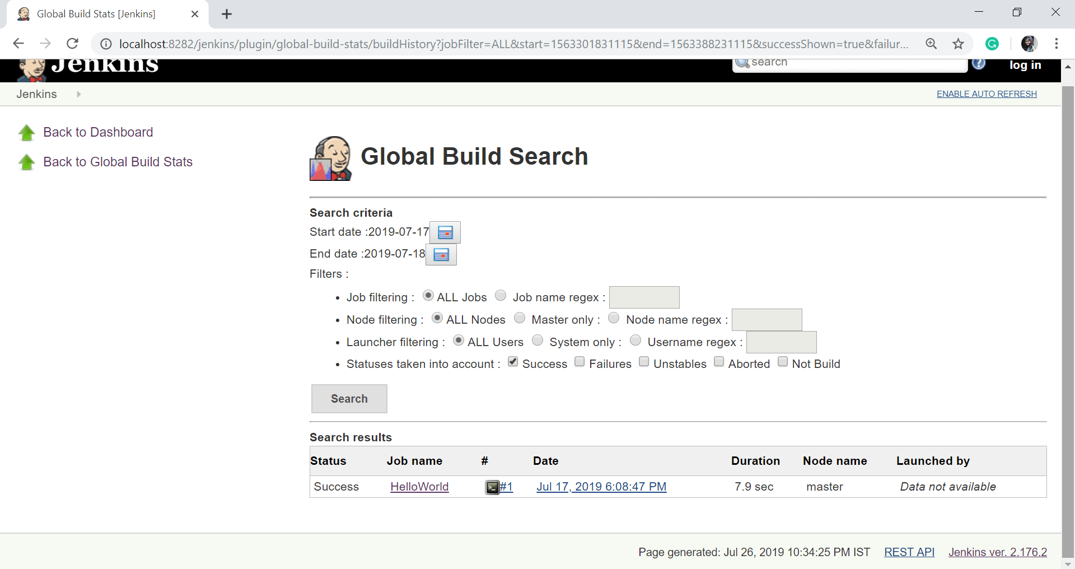Select the ALL Nodes radio button

pos(437,318)
